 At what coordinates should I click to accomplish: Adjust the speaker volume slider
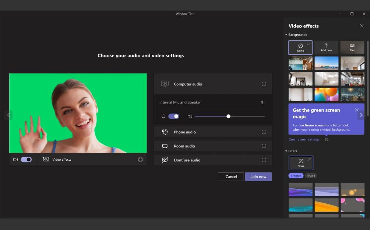228,116
